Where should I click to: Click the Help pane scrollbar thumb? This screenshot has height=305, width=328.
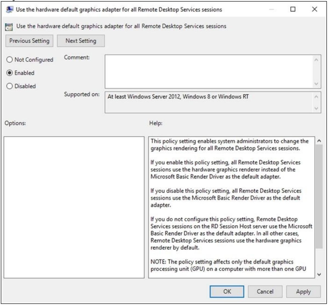pyautogui.click(x=319, y=196)
